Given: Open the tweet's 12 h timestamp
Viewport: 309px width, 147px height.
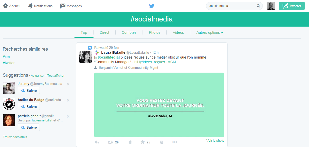Looking at the screenshot, I should 155,53.
